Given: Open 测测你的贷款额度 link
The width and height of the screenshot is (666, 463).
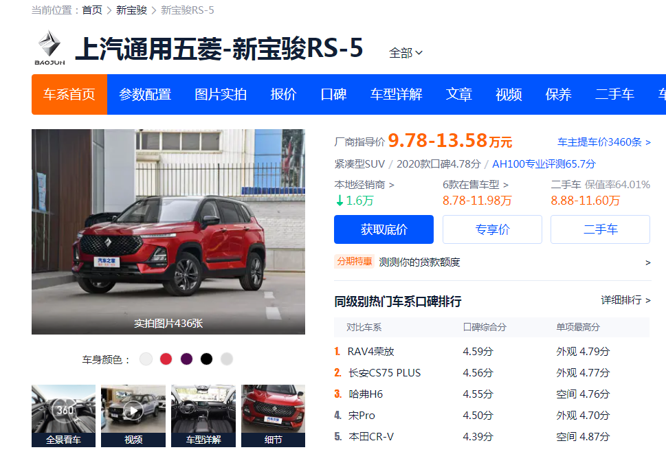Looking at the screenshot, I should (420, 262).
